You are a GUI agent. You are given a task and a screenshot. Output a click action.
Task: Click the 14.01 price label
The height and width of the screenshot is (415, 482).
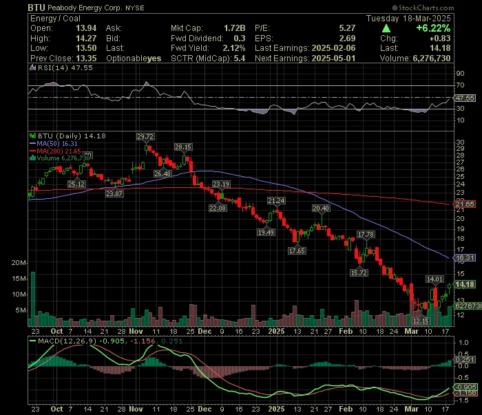pyautogui.click(x=434, y=279)
